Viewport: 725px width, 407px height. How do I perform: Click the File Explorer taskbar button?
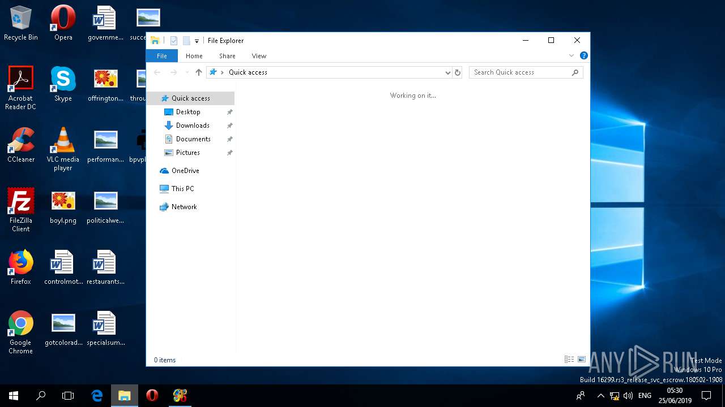tap(124, 396)
